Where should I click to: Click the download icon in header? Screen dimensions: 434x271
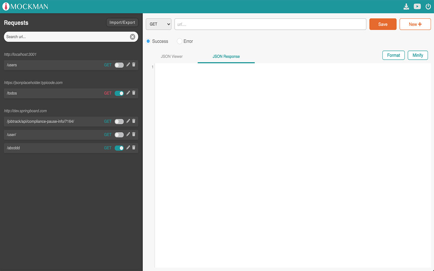tap(406, 6)
